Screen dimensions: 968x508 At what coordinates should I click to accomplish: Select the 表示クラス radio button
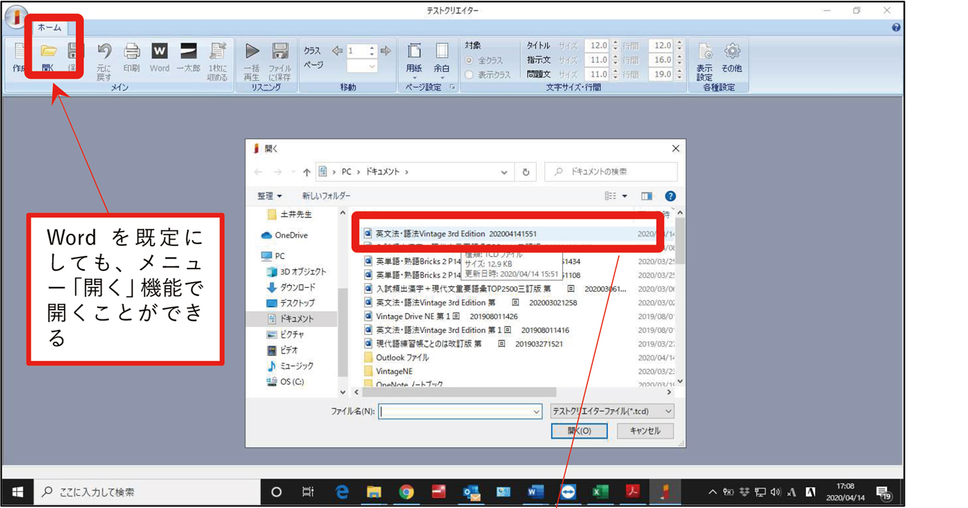point(469,75)
